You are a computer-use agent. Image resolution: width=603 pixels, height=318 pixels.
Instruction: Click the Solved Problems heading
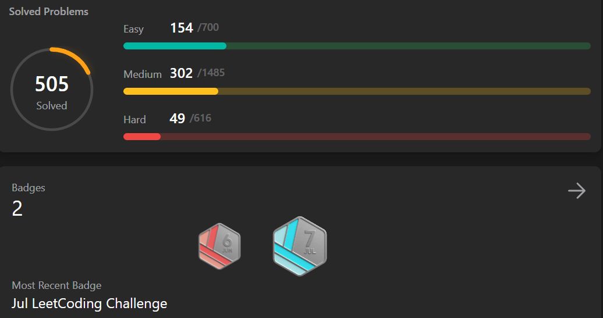coord(49,12)
